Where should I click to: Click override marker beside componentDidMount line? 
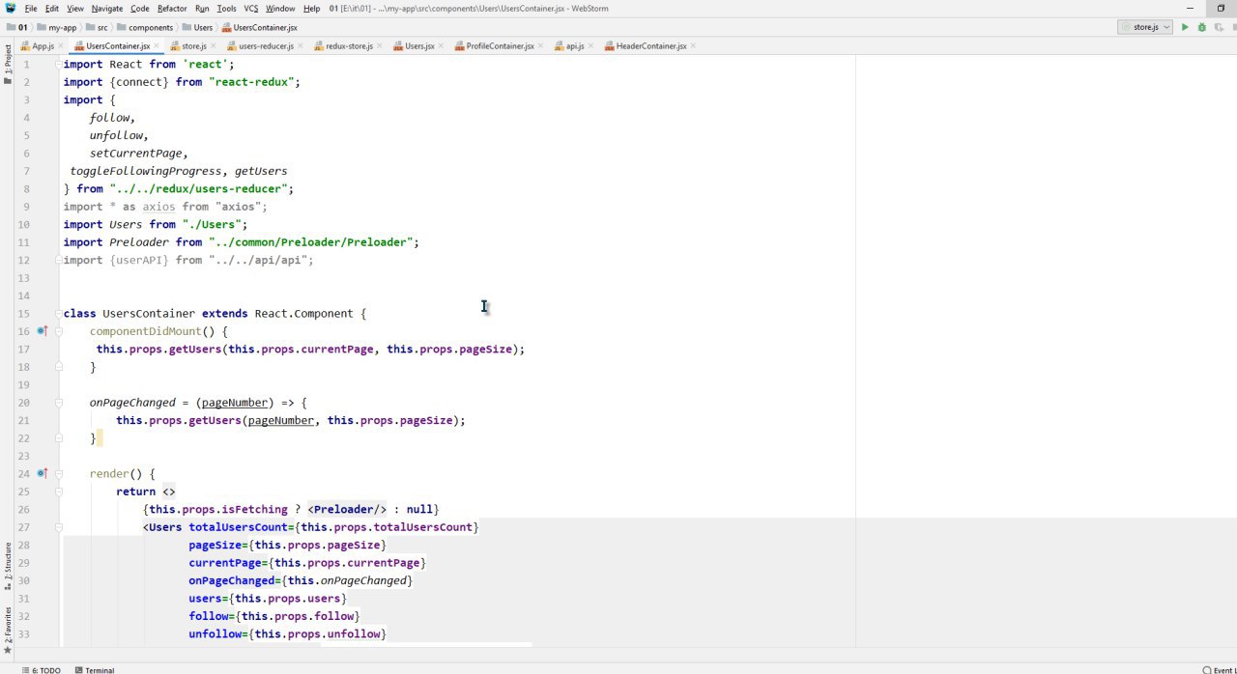[x=42, y=331]
